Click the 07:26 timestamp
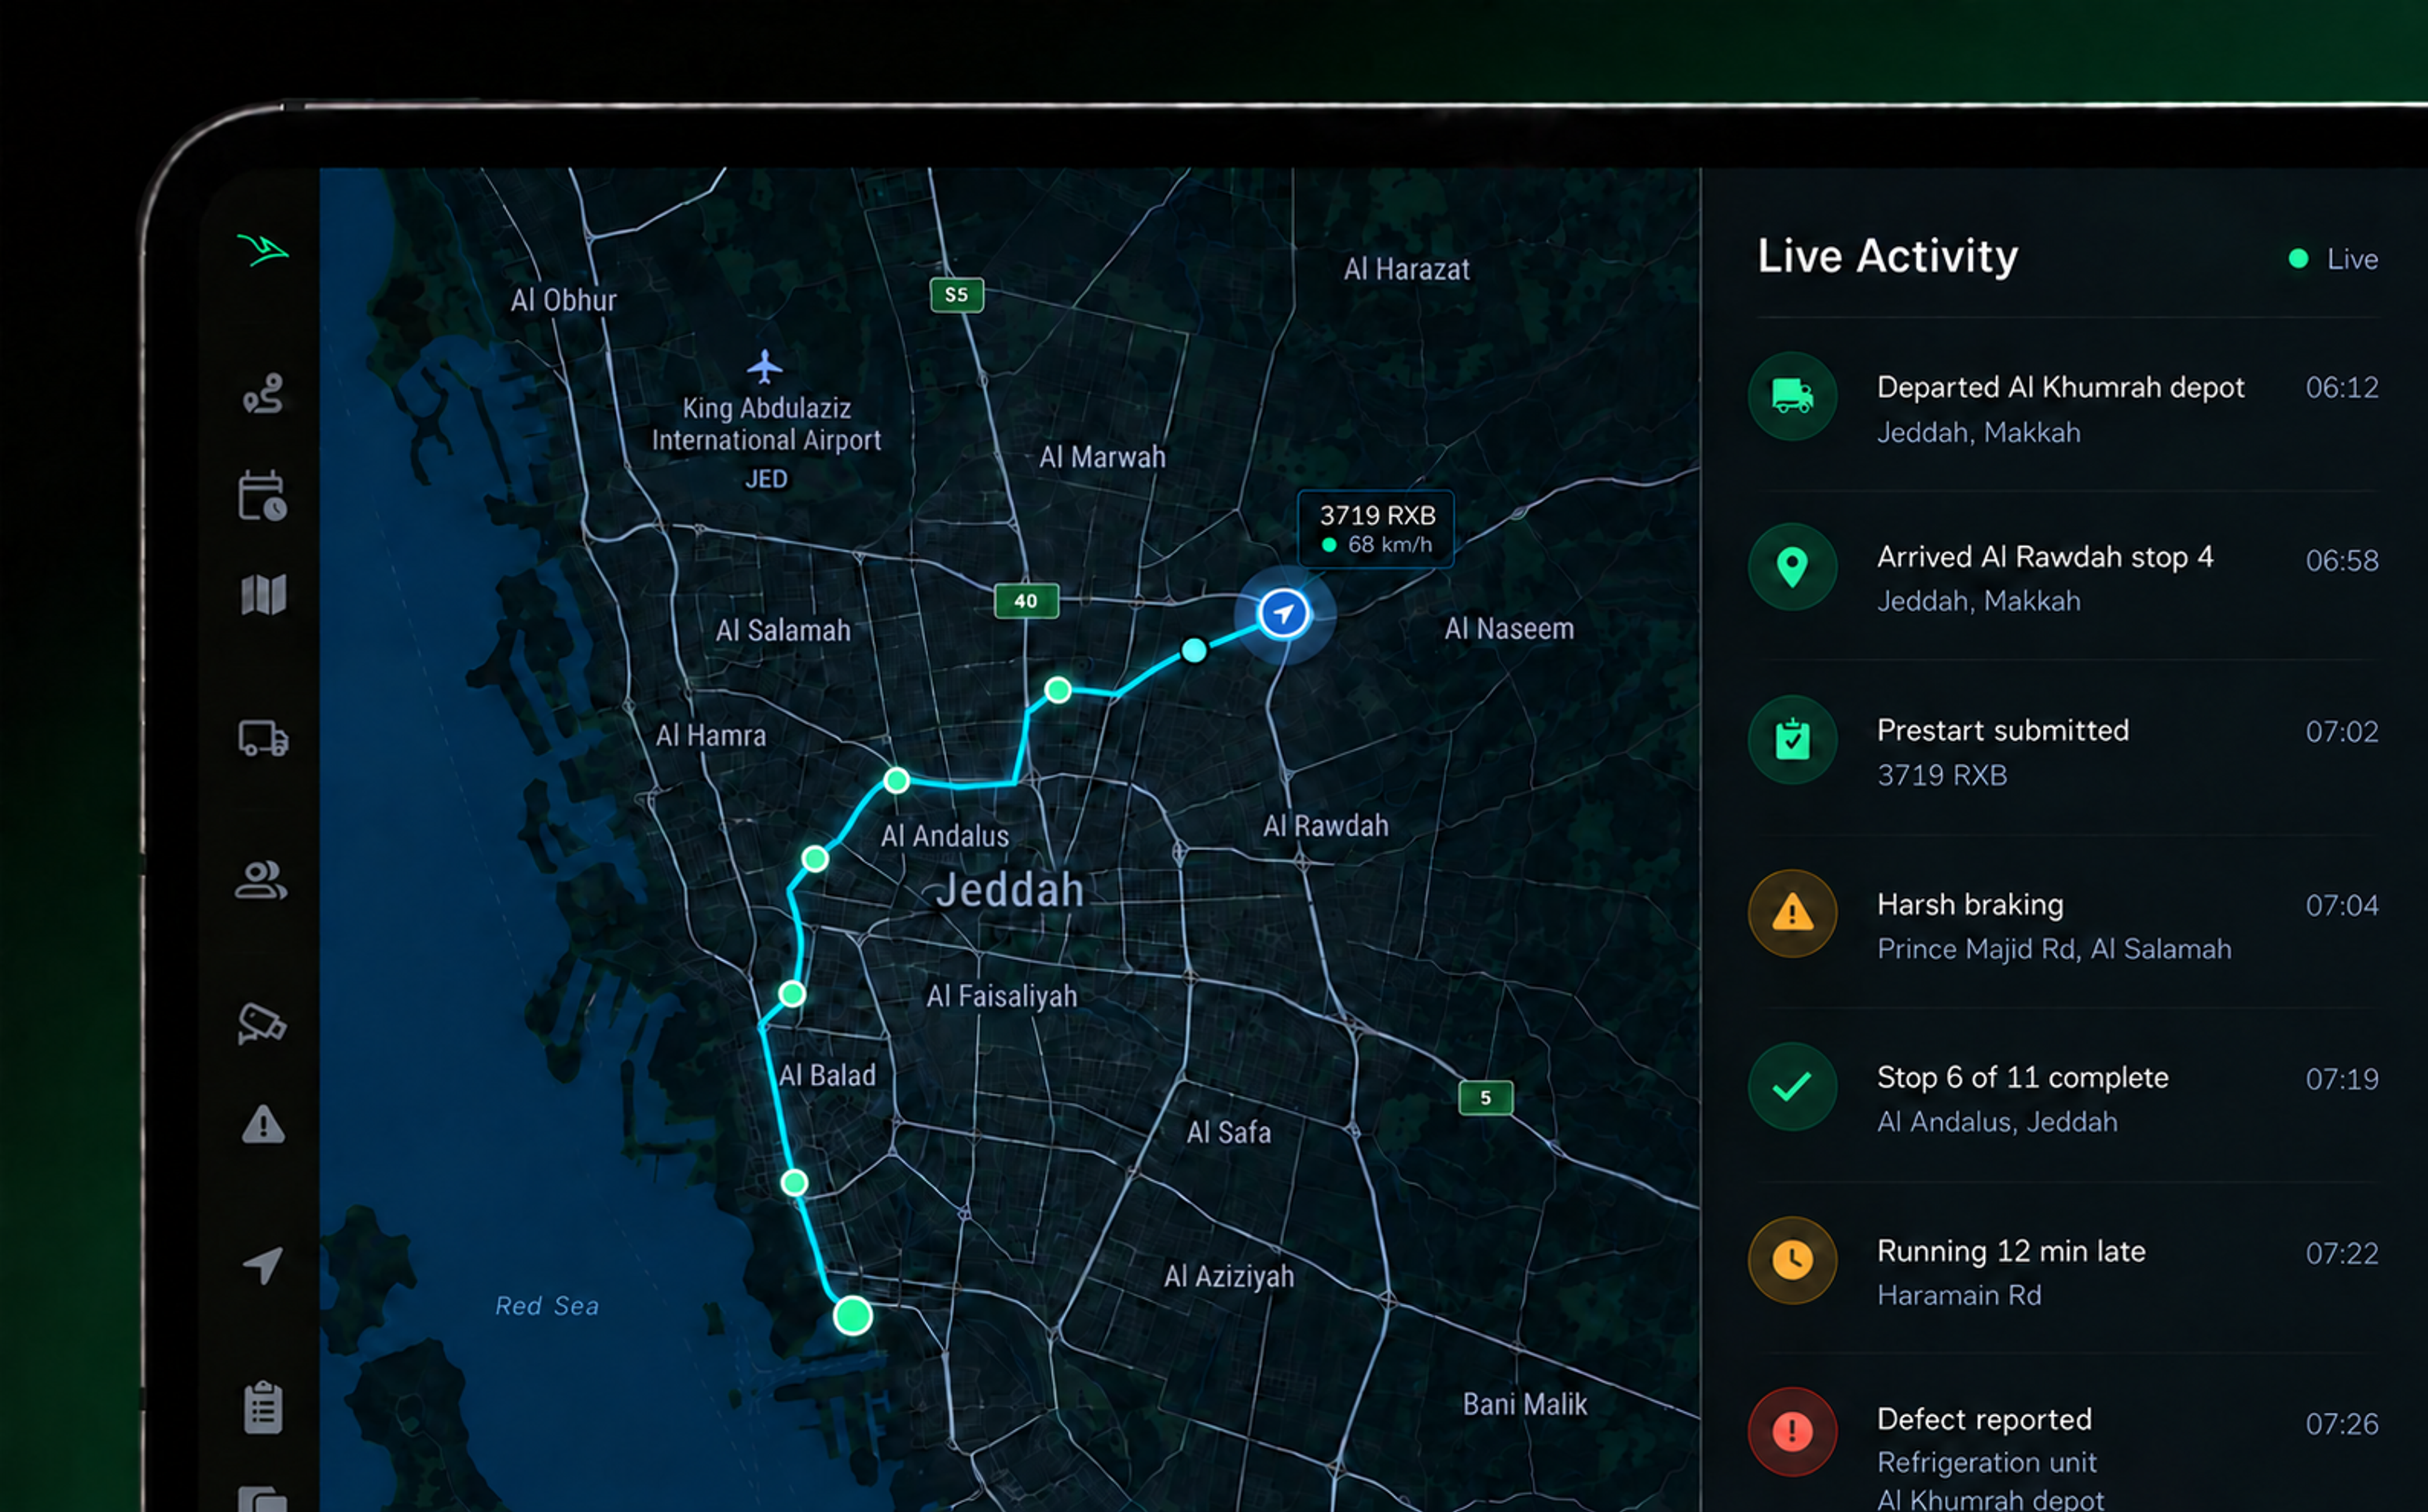The image size is (2428, 1512). click(2342, 1424)
